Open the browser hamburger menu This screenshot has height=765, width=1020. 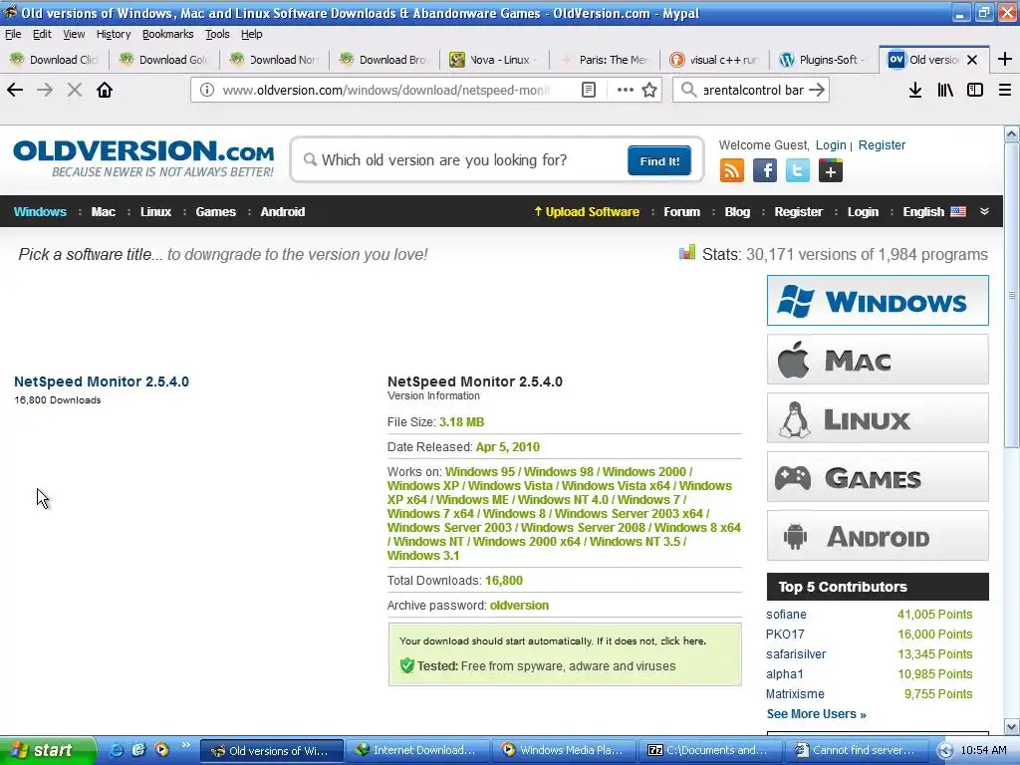pos(1005,90)
